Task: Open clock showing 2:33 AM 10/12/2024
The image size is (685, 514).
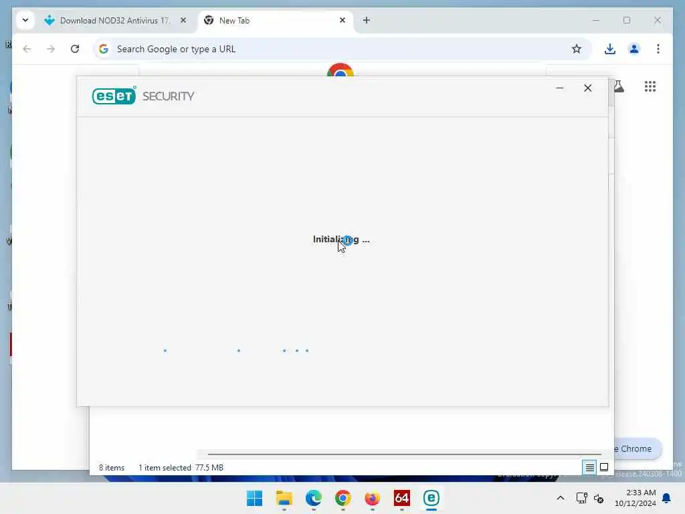Action: coord(635,498)
